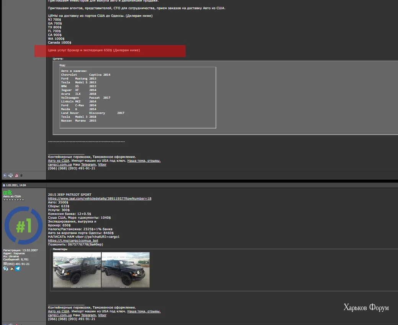
Task: Click Регистрация: 13.02.2007 in mjk profile
Action: 20,250
